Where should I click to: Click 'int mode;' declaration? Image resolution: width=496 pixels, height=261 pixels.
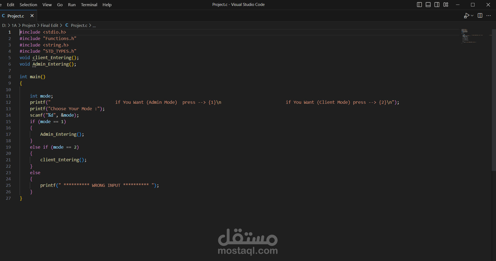41,96
